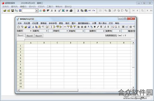Click the fx formula icon in main toolbar
The image size is (154, 101).
(x=52, y=11)
